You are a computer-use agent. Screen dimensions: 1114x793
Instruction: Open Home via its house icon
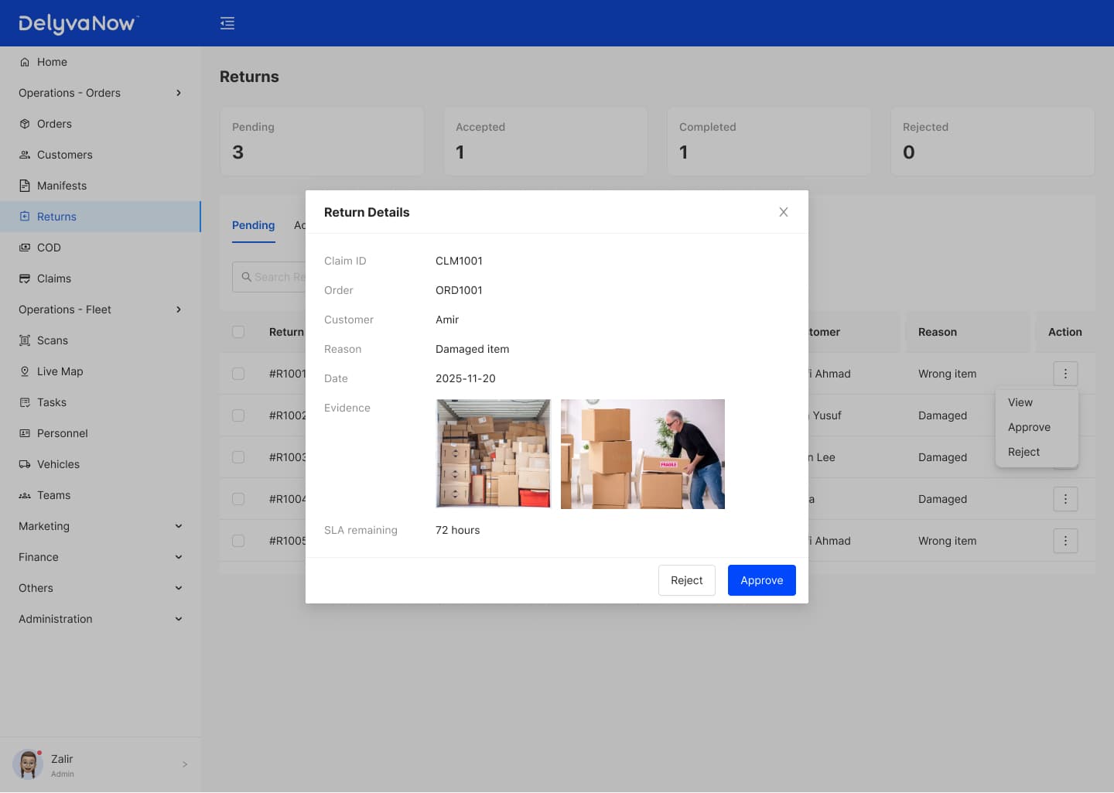tap(25, 62)
